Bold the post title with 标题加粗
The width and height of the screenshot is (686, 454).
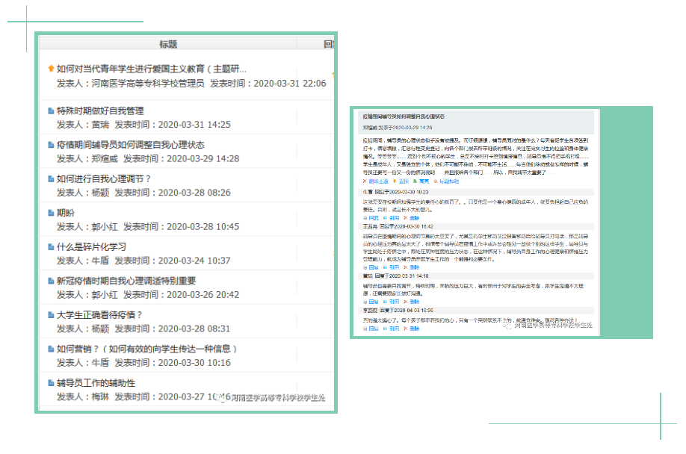[x=448, y=181]
